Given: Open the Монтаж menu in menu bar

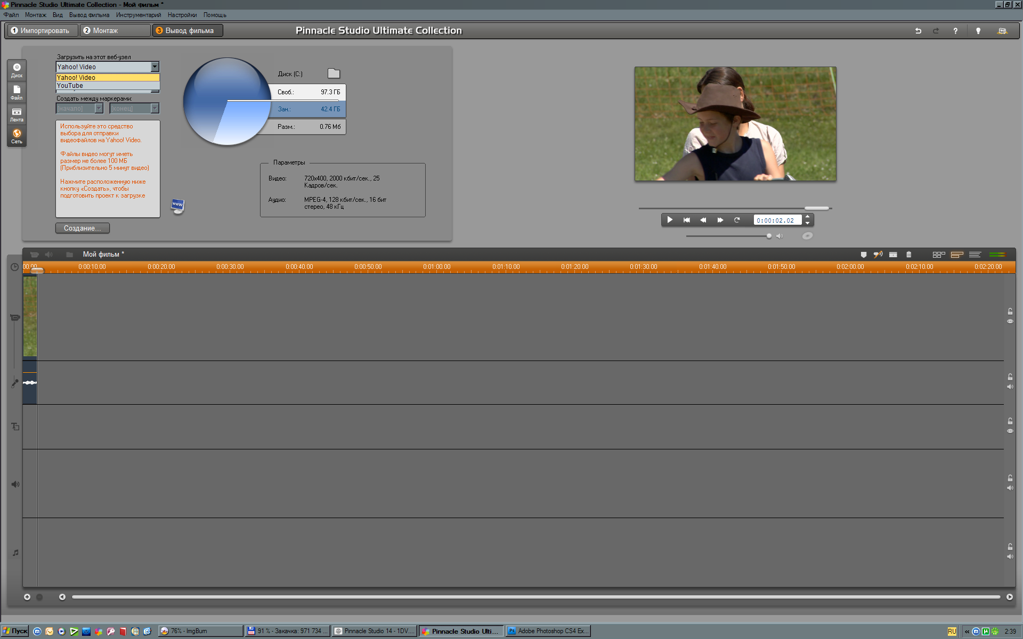Looking at the screenshot, I should 36,15.
